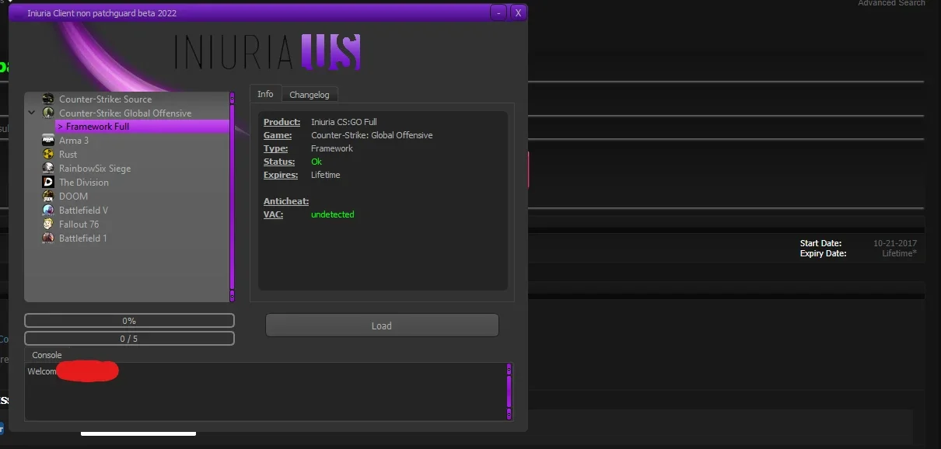Click the Console label
Viewport: 941px width, 449px height.
pyautogui.click(x=47, y=355)
